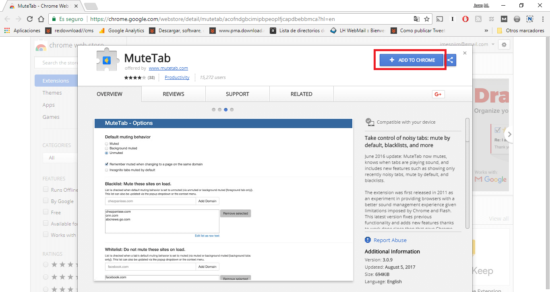Image resolution: width=550 pixels, height=292 pixels.
Task: Open the re:download//cms bookmark
Action: (x=70, y=31)
